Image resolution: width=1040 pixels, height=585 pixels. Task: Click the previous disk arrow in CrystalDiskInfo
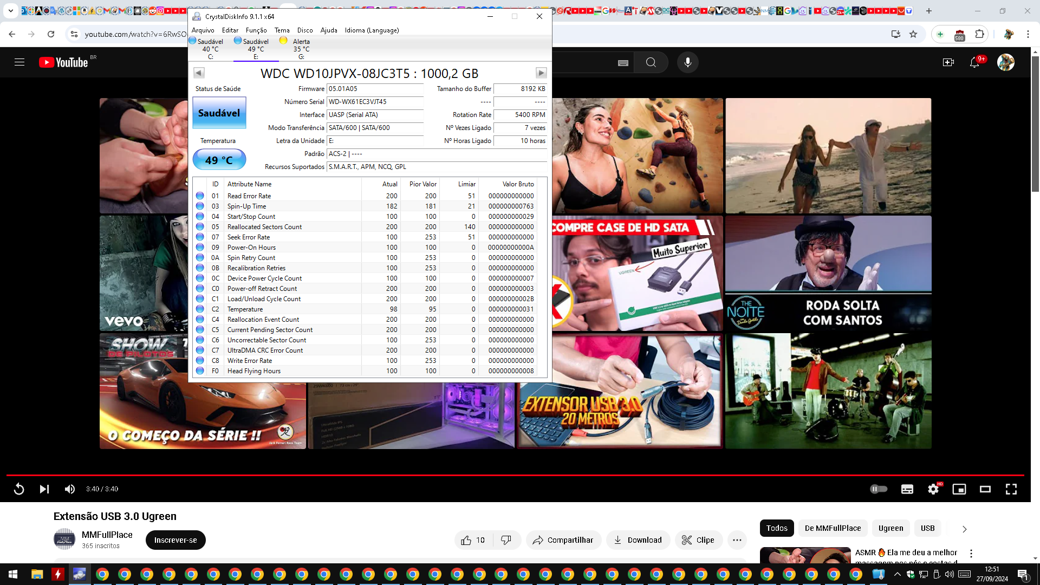(199, 73)
